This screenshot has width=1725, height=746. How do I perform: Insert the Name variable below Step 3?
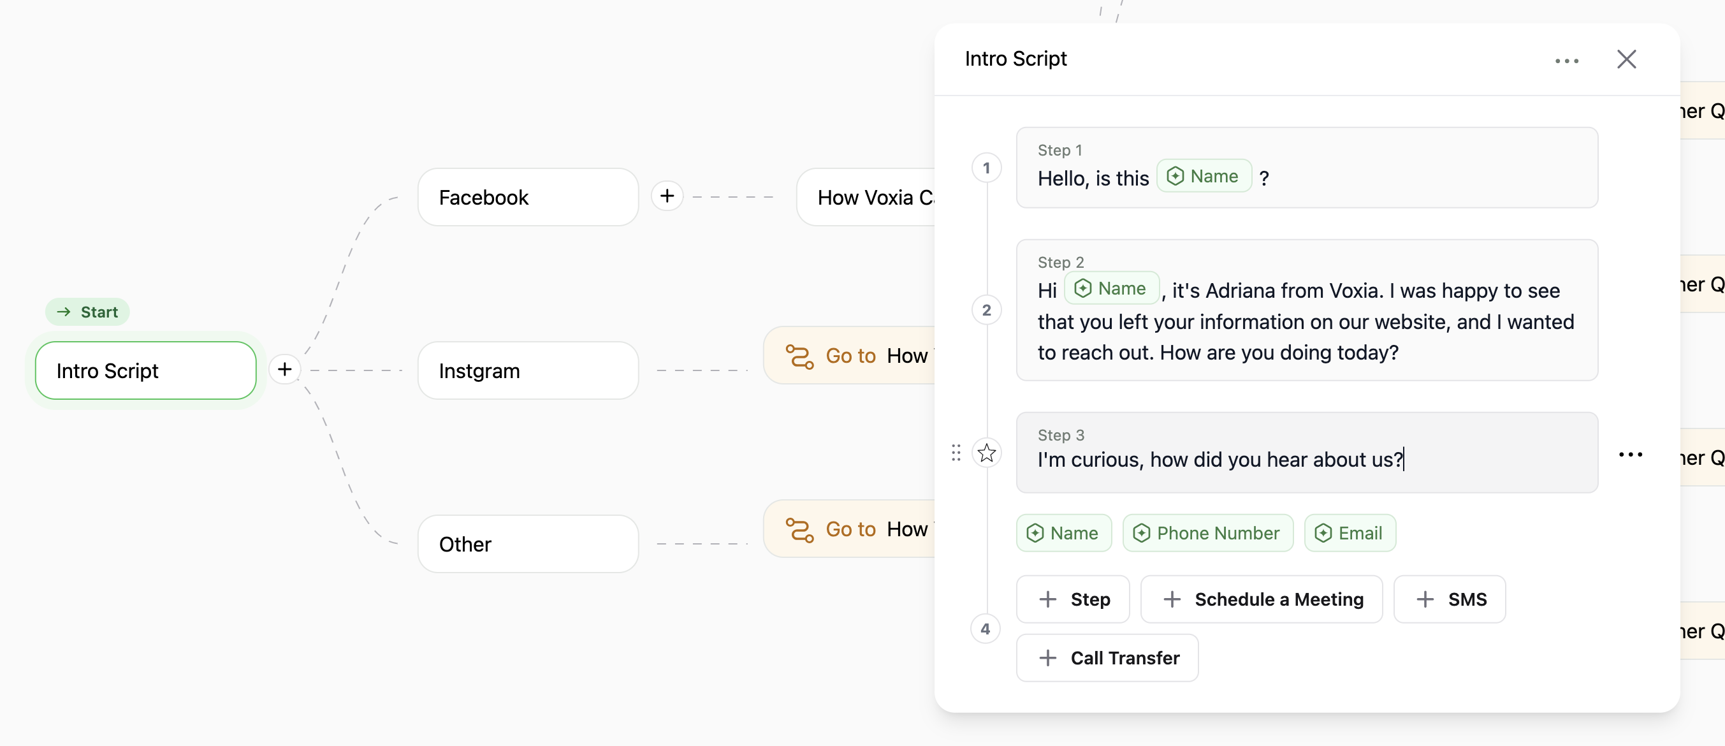[1063, 533]
